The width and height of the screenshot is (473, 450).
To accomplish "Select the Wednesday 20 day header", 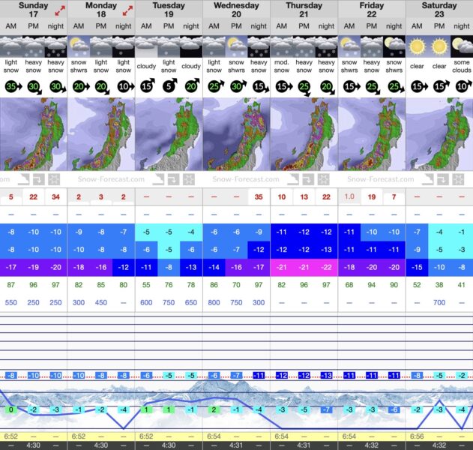I will 237,10.
